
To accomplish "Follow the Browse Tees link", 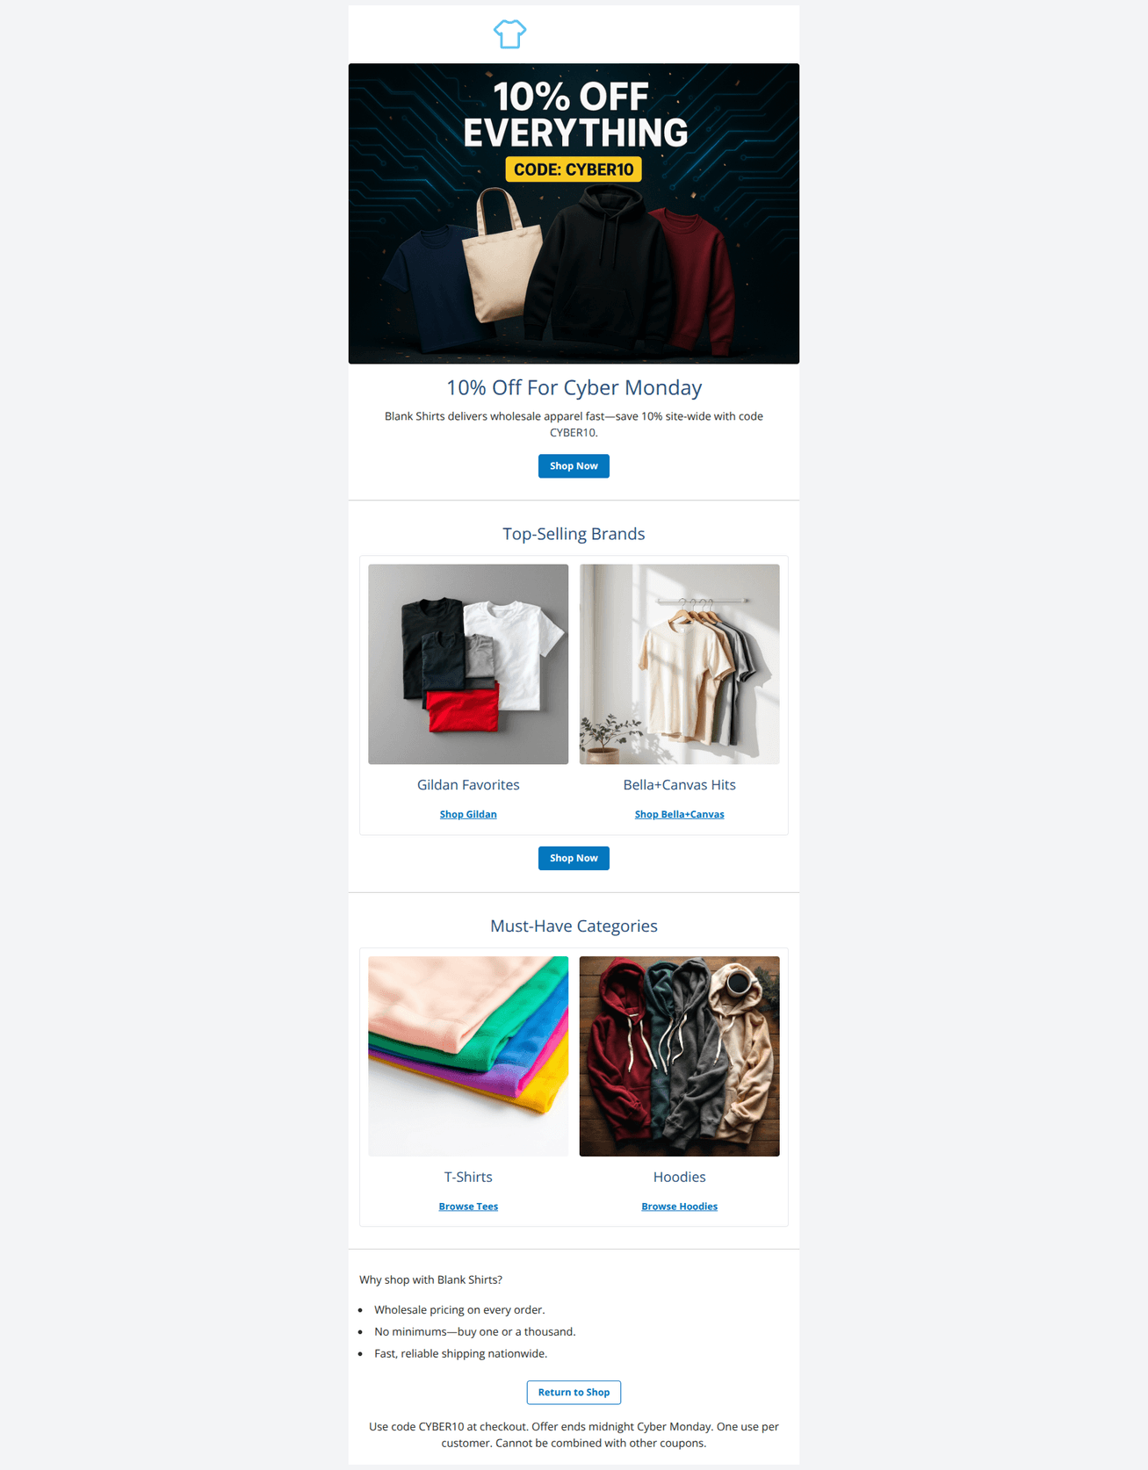I will 468,1207.
